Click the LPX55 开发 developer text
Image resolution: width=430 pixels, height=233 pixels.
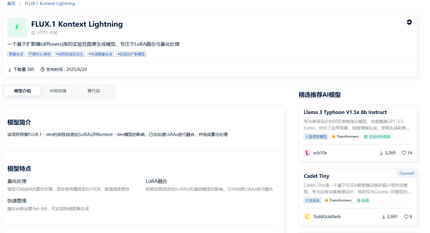click(x=47, y=33)
